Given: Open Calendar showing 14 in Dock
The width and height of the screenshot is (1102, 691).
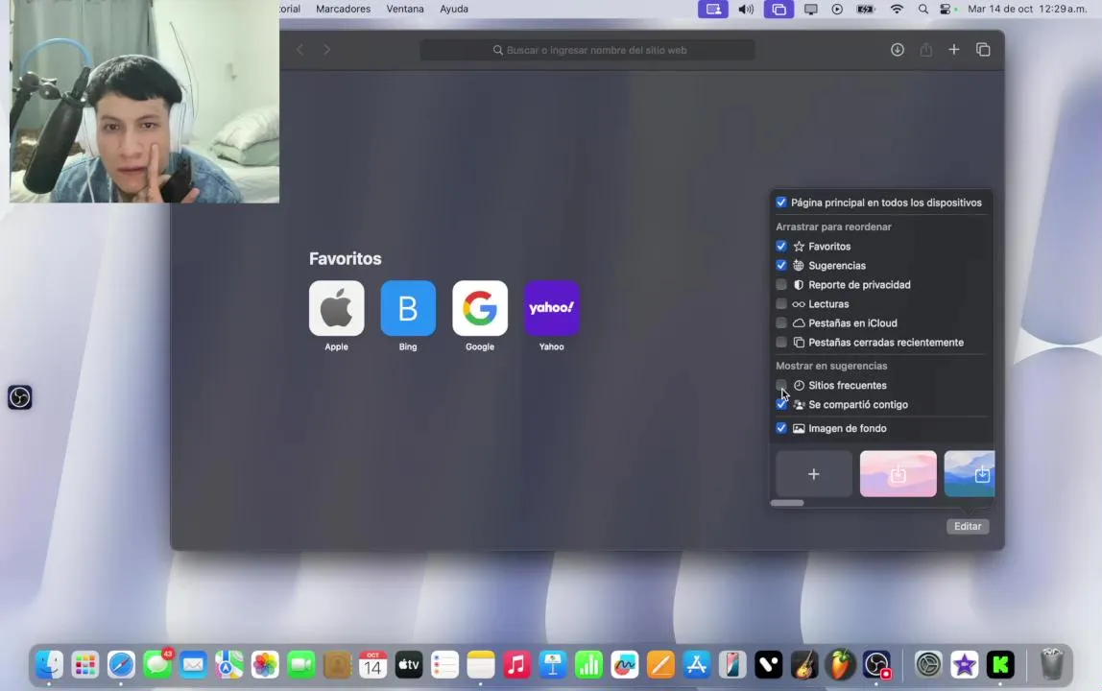Looking at the screenshot, I should pyautogui.click(x=372, y=664).
